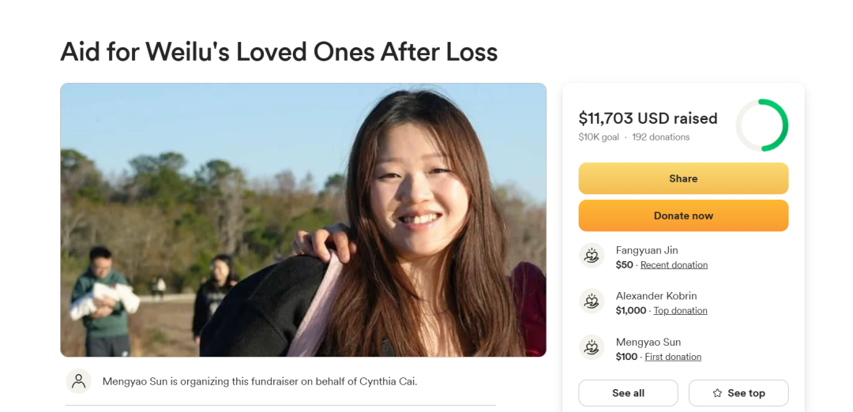The height and width of the screenshot is (412, 853).
Task: Open the Recent donation link
Action: pyautogui.click(x=674, y=265)
